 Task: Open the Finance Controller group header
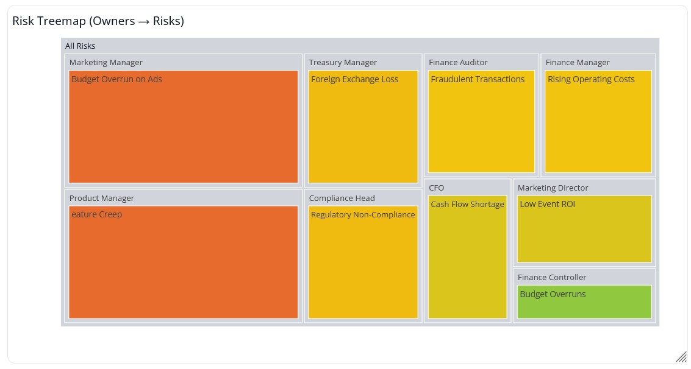(552, 277)
